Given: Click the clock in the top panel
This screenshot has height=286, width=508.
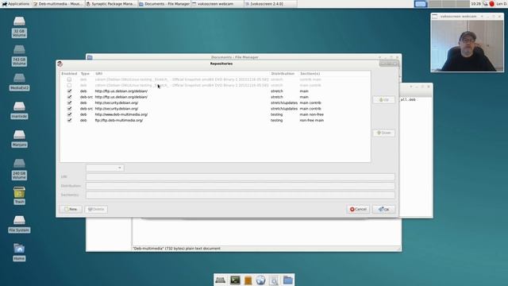Looking at the screenshot, I should (x=476, y=4).
